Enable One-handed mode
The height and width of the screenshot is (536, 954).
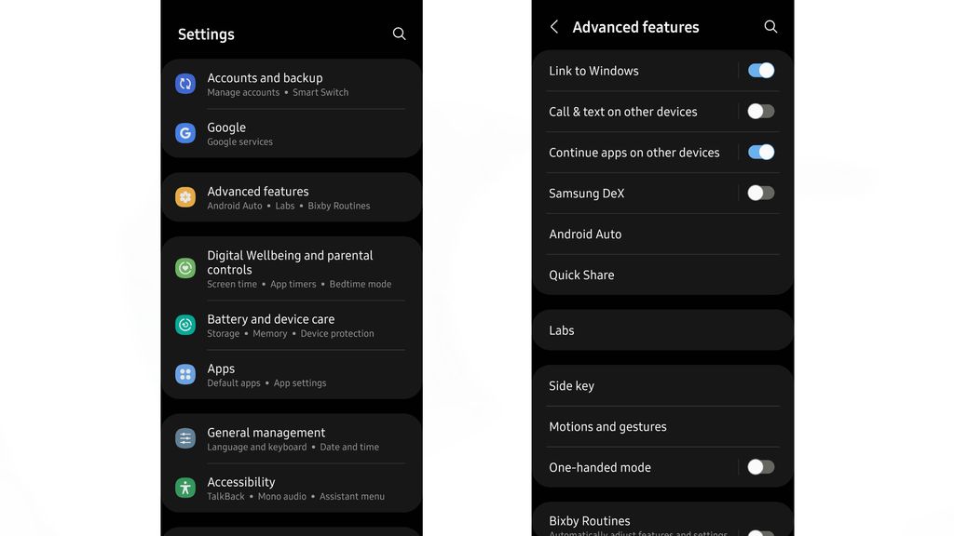pyautogui.click(x=760, y=466)
